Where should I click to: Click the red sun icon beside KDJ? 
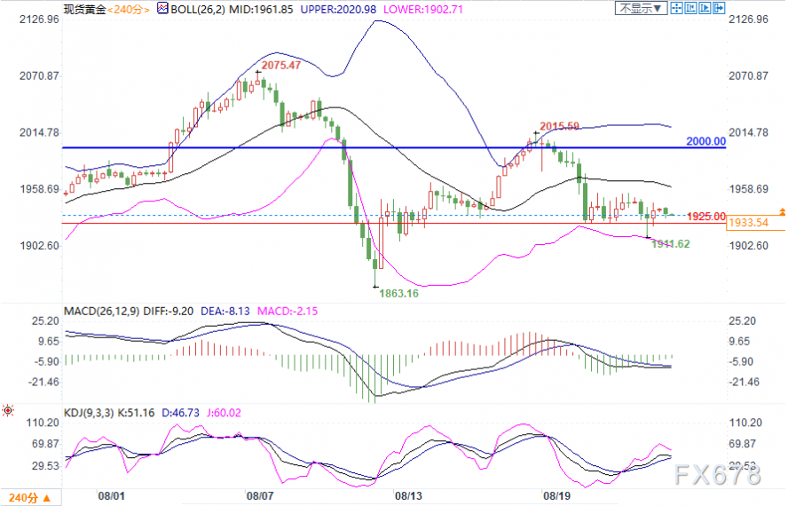click(7, 411)
